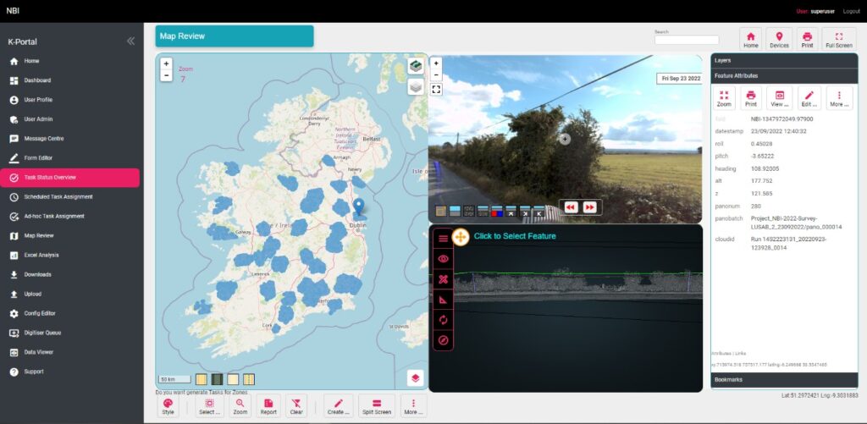Click the Clear filter icon
The height and width of the screenshot is (424, 867).
click(295, 406)
